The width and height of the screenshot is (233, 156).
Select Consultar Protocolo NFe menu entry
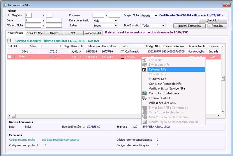[165, 84]
